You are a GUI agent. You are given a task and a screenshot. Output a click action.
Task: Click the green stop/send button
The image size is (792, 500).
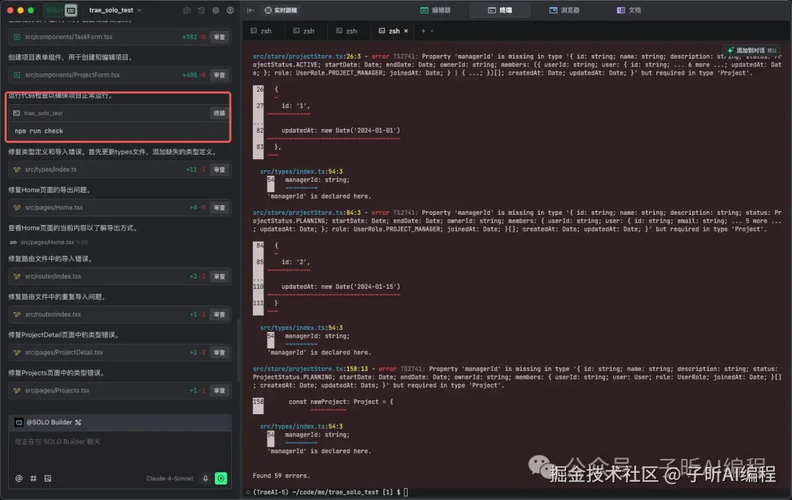pyautogui.click(x=221, y=478)
